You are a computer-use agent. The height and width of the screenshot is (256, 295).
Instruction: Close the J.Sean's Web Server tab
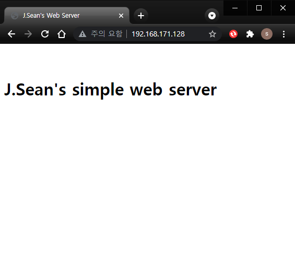pyautogui.click(x=121, y=16)
